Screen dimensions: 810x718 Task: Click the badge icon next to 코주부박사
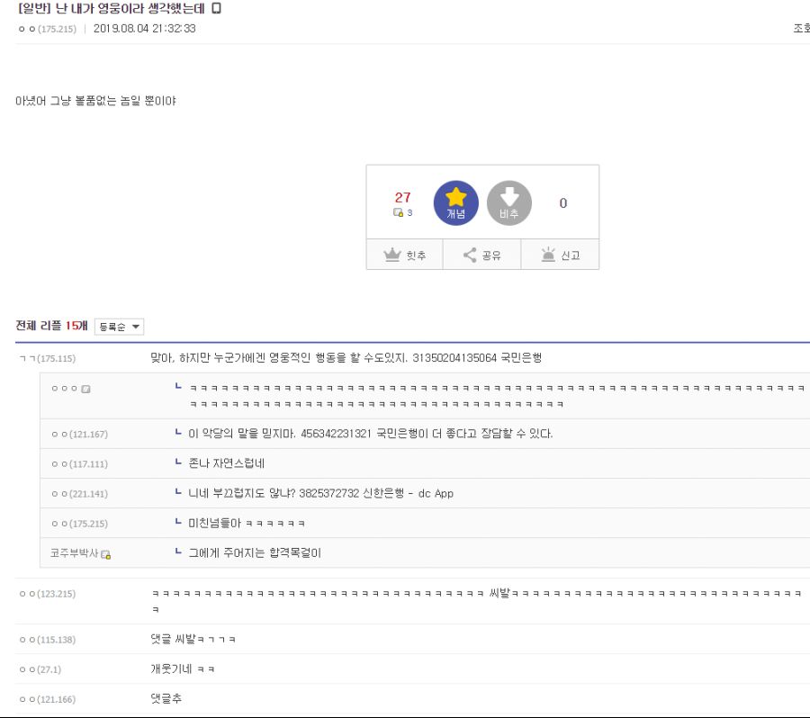(106, 554)
